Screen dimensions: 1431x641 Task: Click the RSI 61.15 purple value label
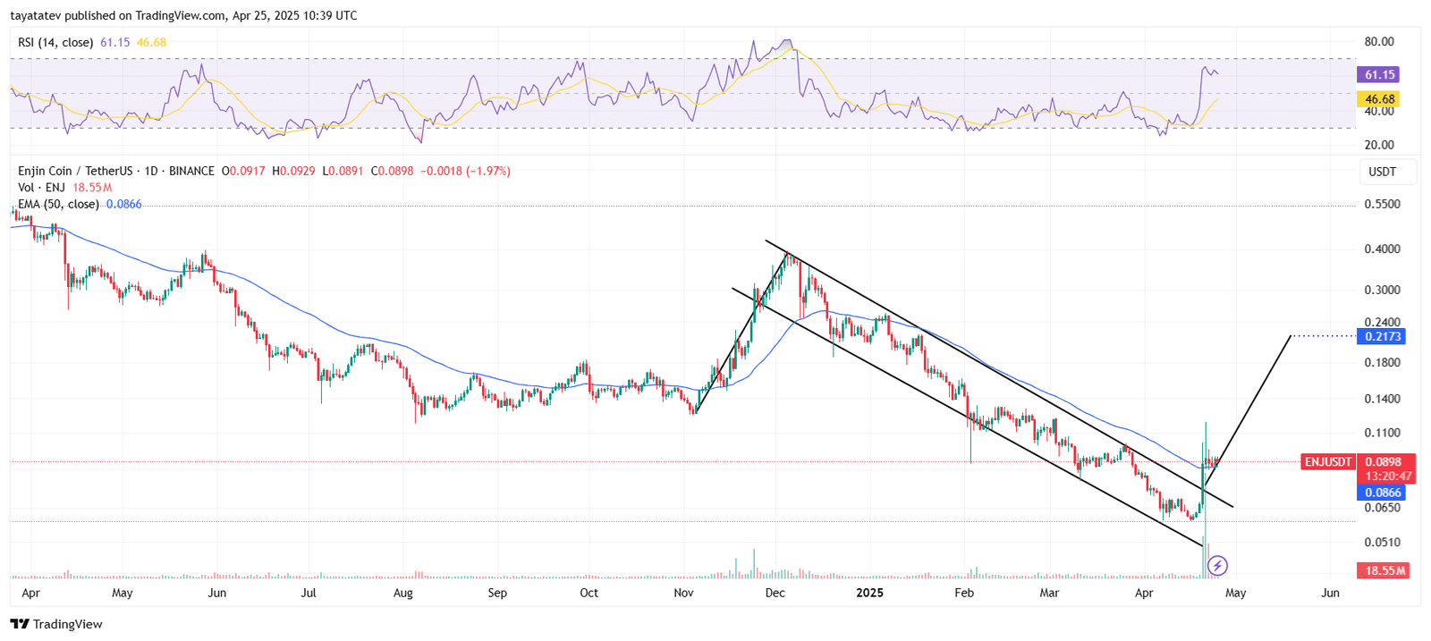(1378, 75)
